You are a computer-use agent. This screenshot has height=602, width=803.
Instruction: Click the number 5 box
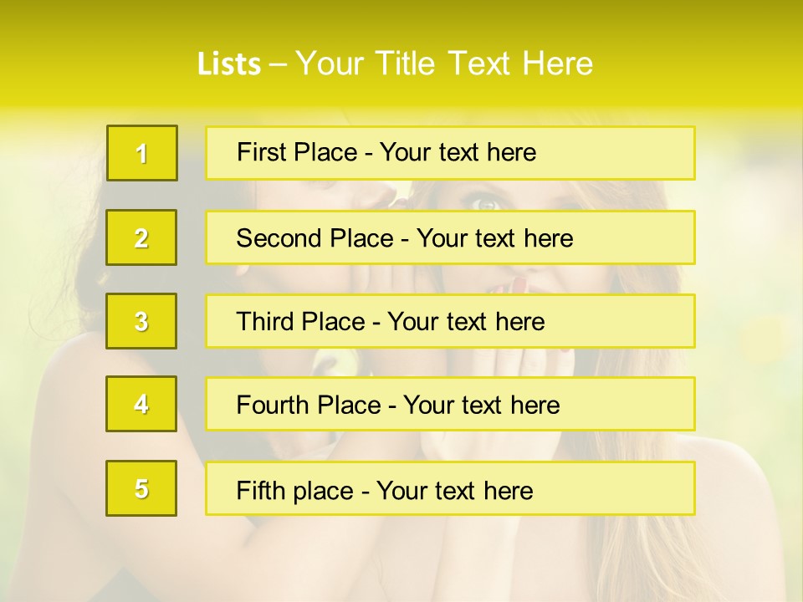141,488
